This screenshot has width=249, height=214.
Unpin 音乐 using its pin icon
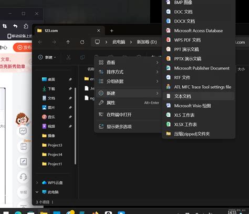70,117
